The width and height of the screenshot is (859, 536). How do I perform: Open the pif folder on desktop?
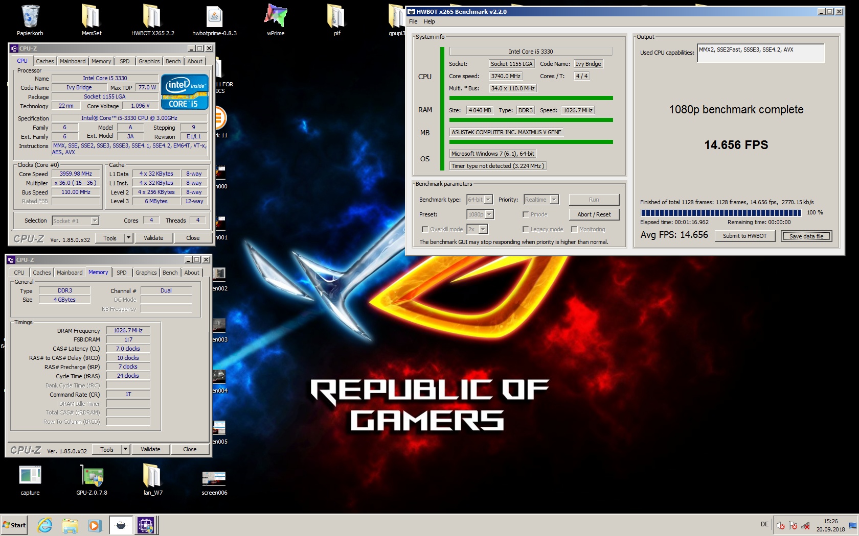point(336,20)
